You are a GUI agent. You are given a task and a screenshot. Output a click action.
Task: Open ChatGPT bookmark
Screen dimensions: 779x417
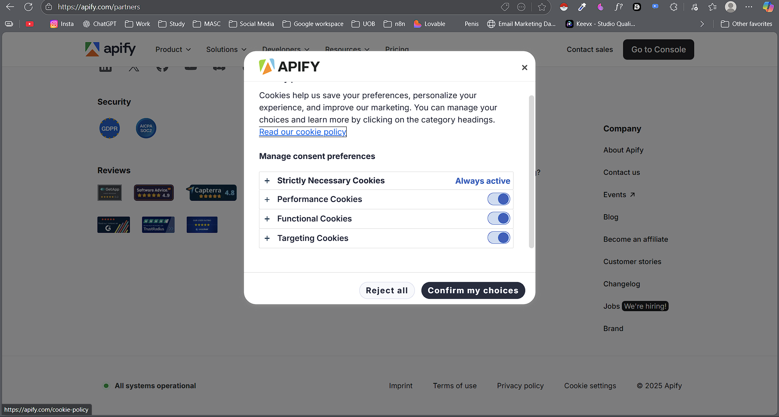(99, 24)
